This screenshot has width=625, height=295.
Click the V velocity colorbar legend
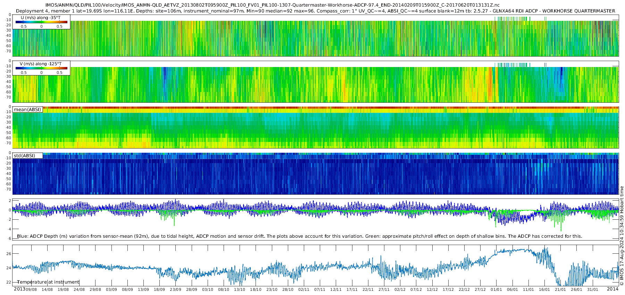coord(41,68)
